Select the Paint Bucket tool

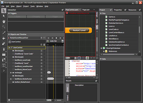[x=4, y=38]
